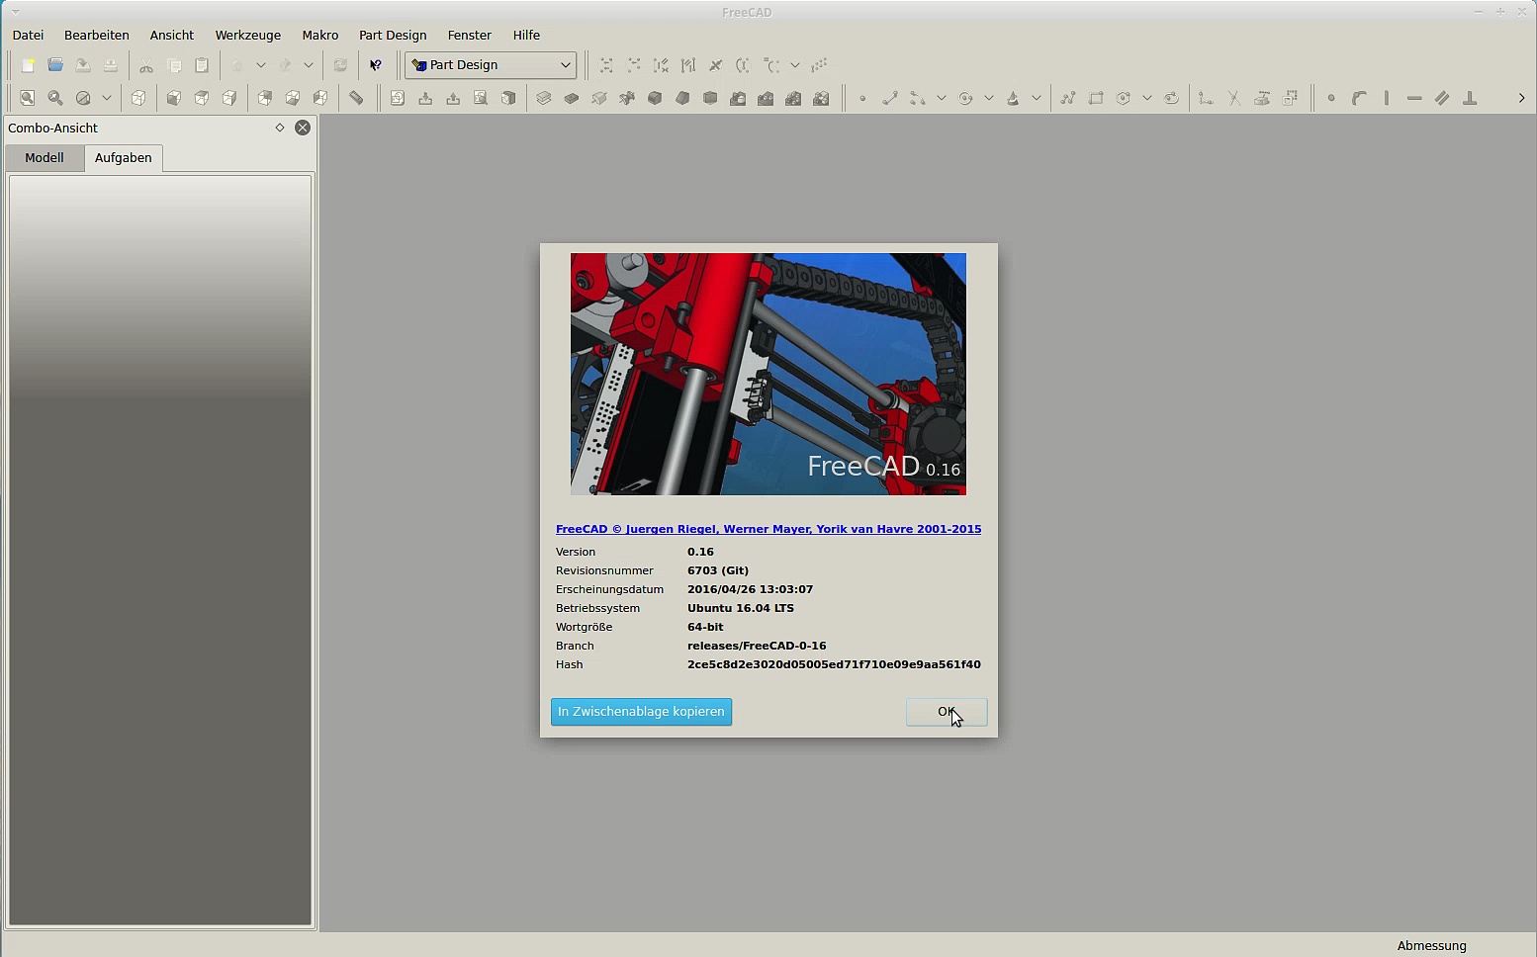Click the Measure distance ruler icon

(x=356, y=98)
